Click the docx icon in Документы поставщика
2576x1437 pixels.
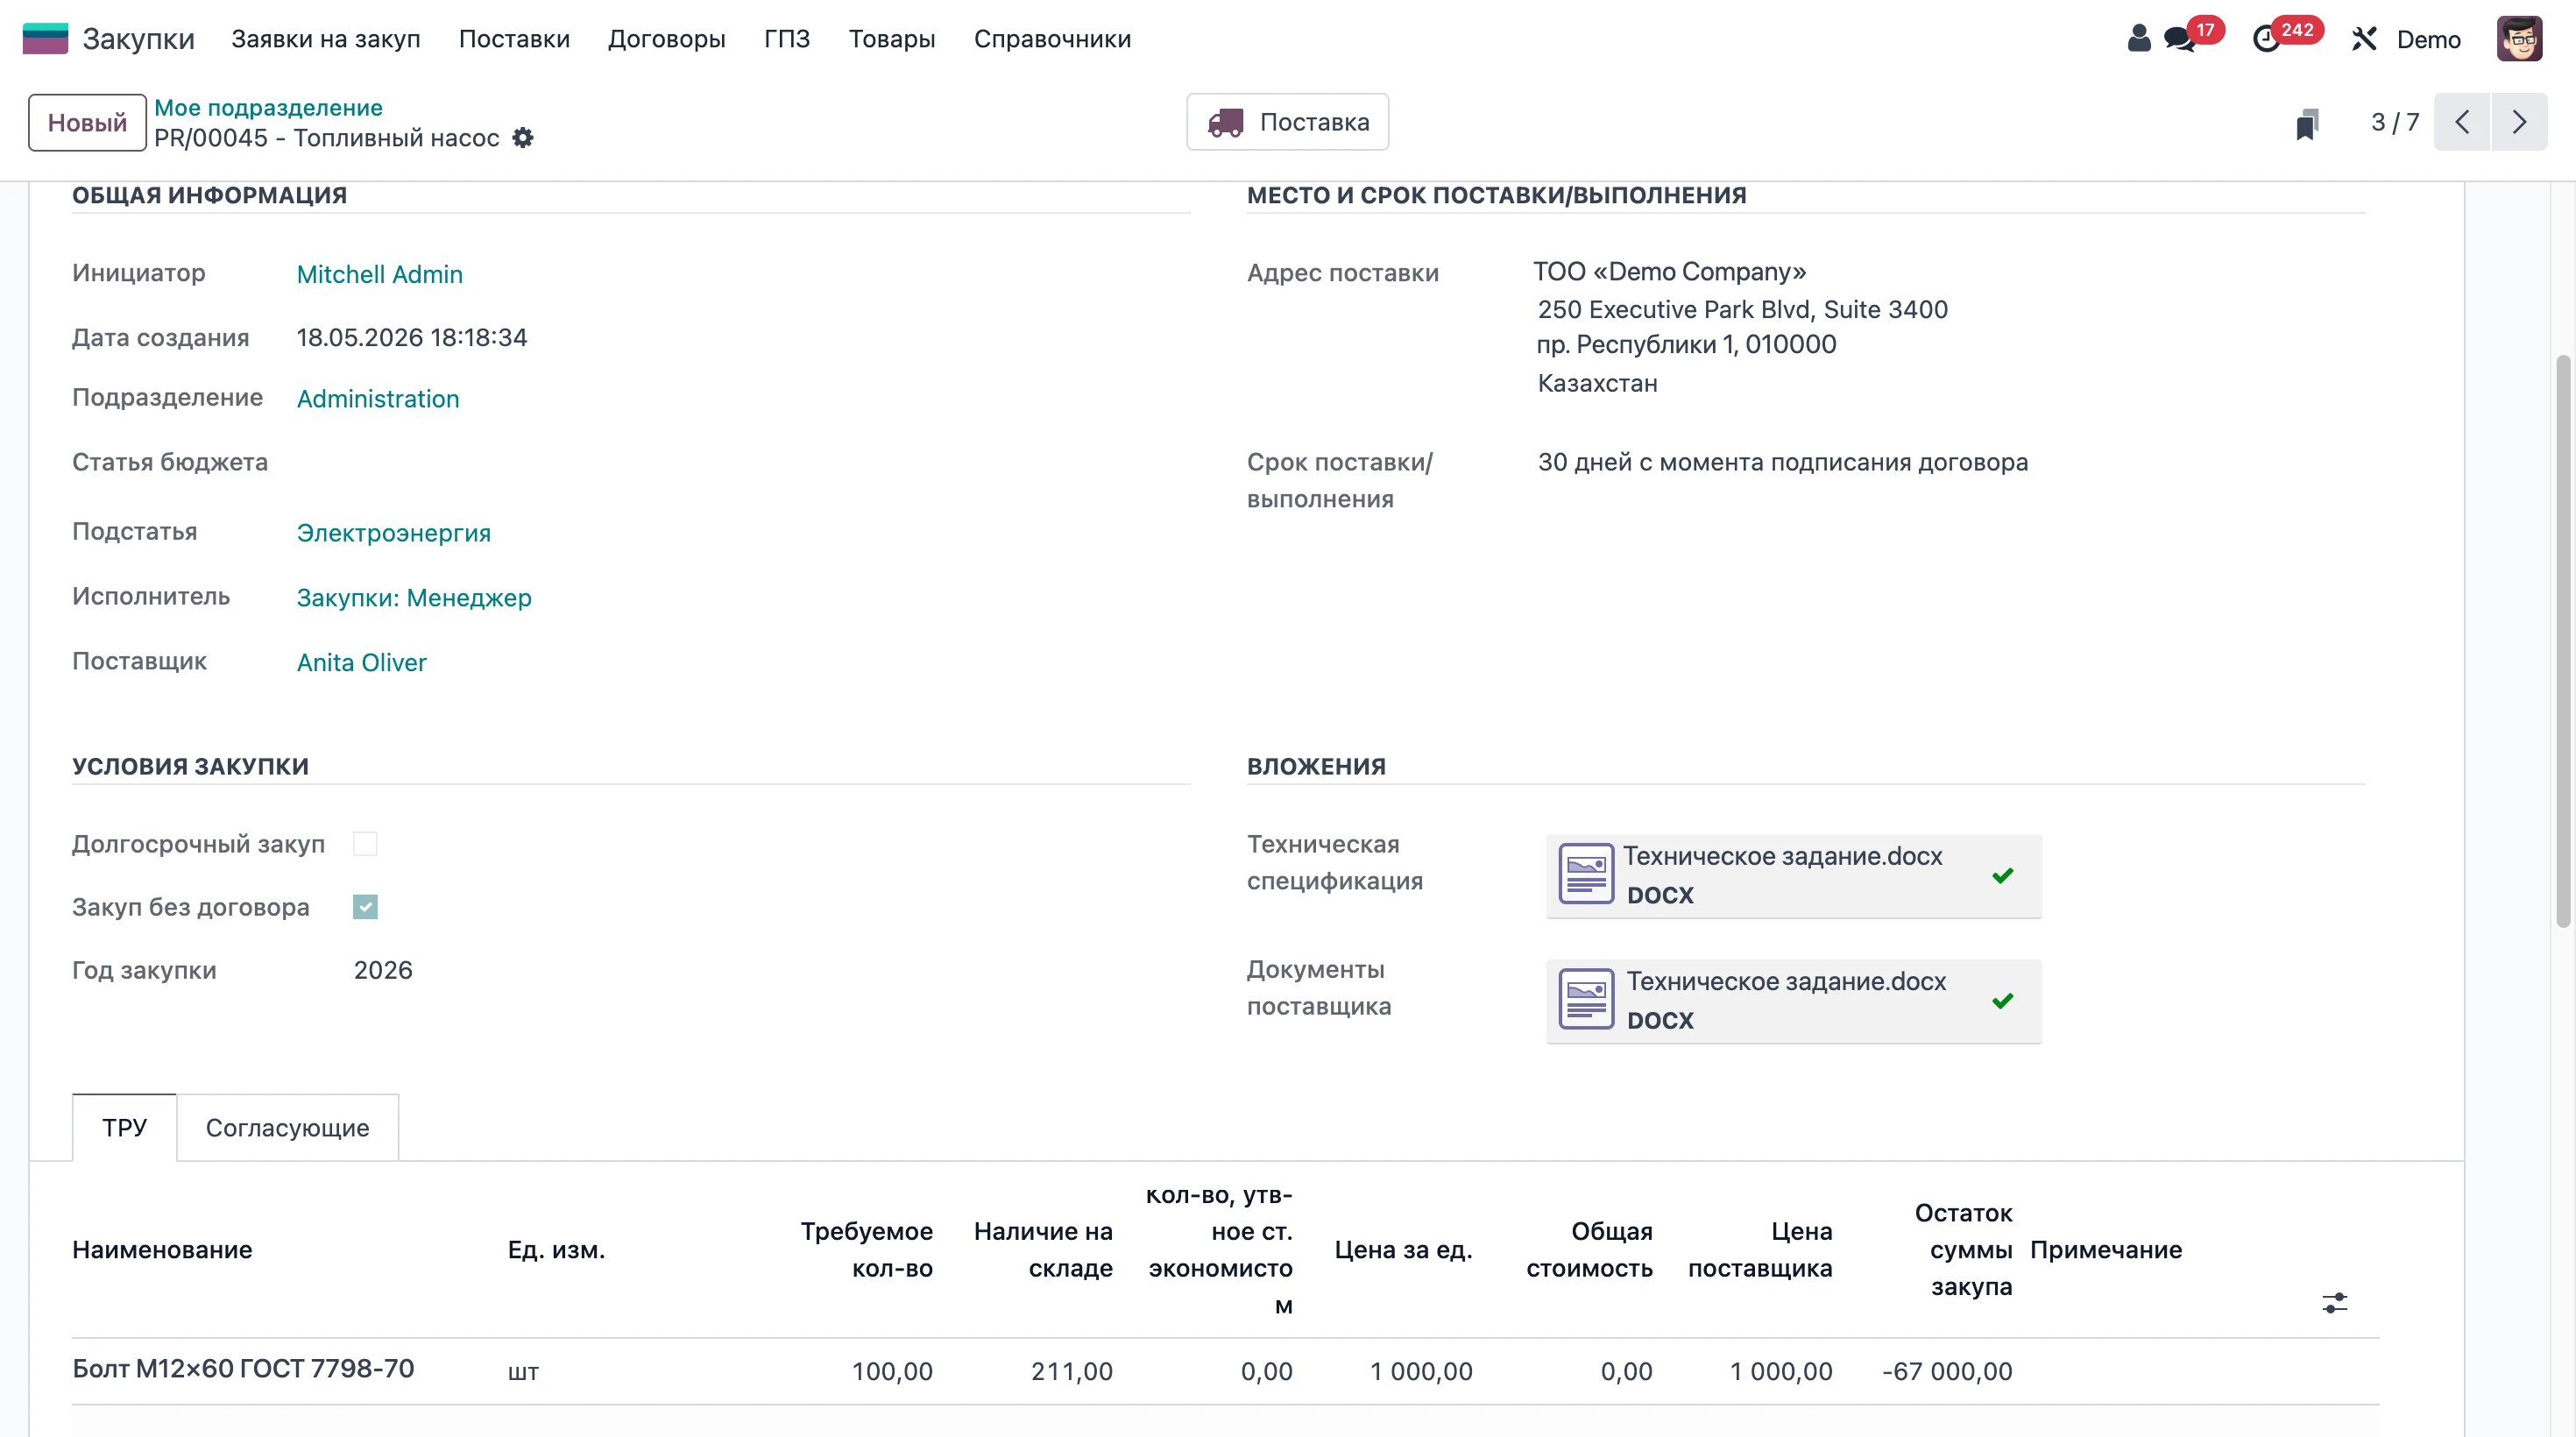pyautogui.click(x=1586, y=999)
